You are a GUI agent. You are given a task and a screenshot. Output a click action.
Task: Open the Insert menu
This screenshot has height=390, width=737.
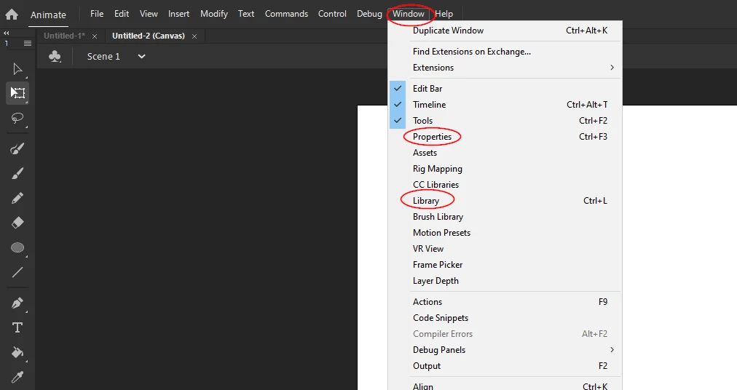[x=178, y=14]
